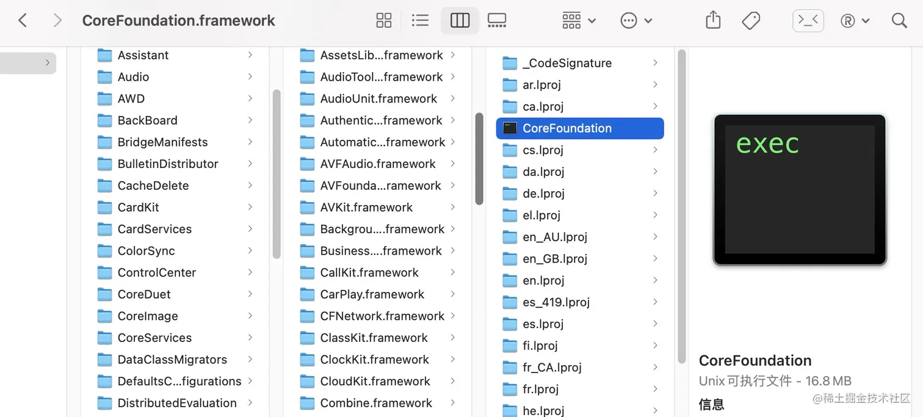Expand the es.lproj chevron
Viewport: 923px width, 417px height.
pyautogui.click(x=655, y=324)
